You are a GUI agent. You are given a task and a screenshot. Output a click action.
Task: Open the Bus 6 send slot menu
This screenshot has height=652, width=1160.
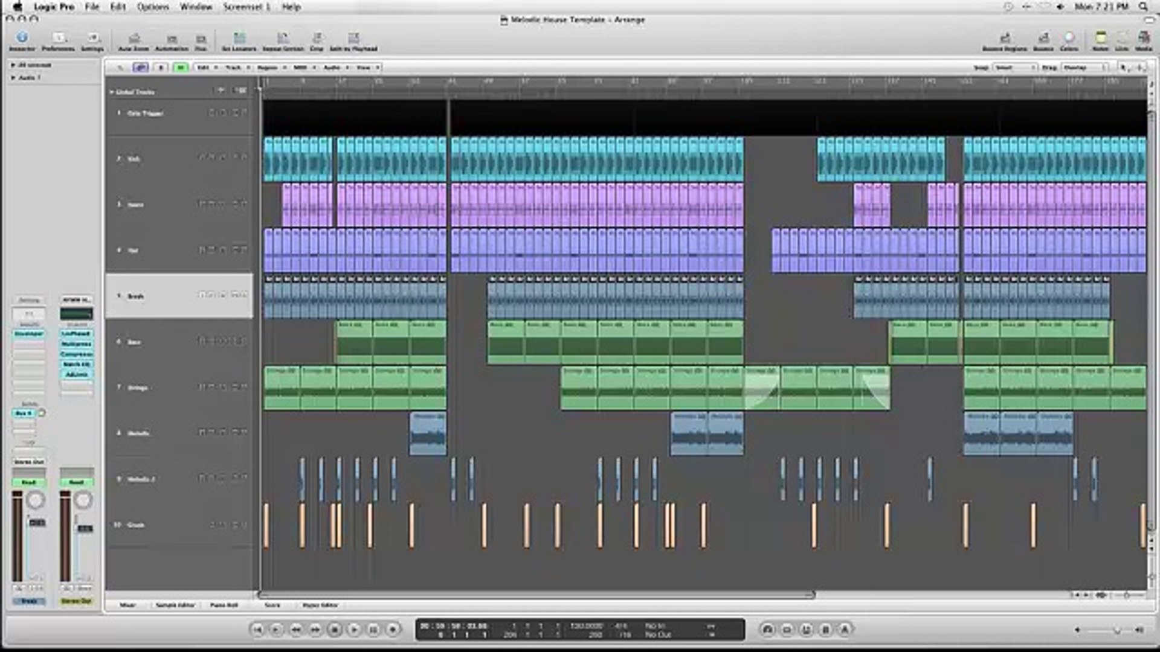24,414
